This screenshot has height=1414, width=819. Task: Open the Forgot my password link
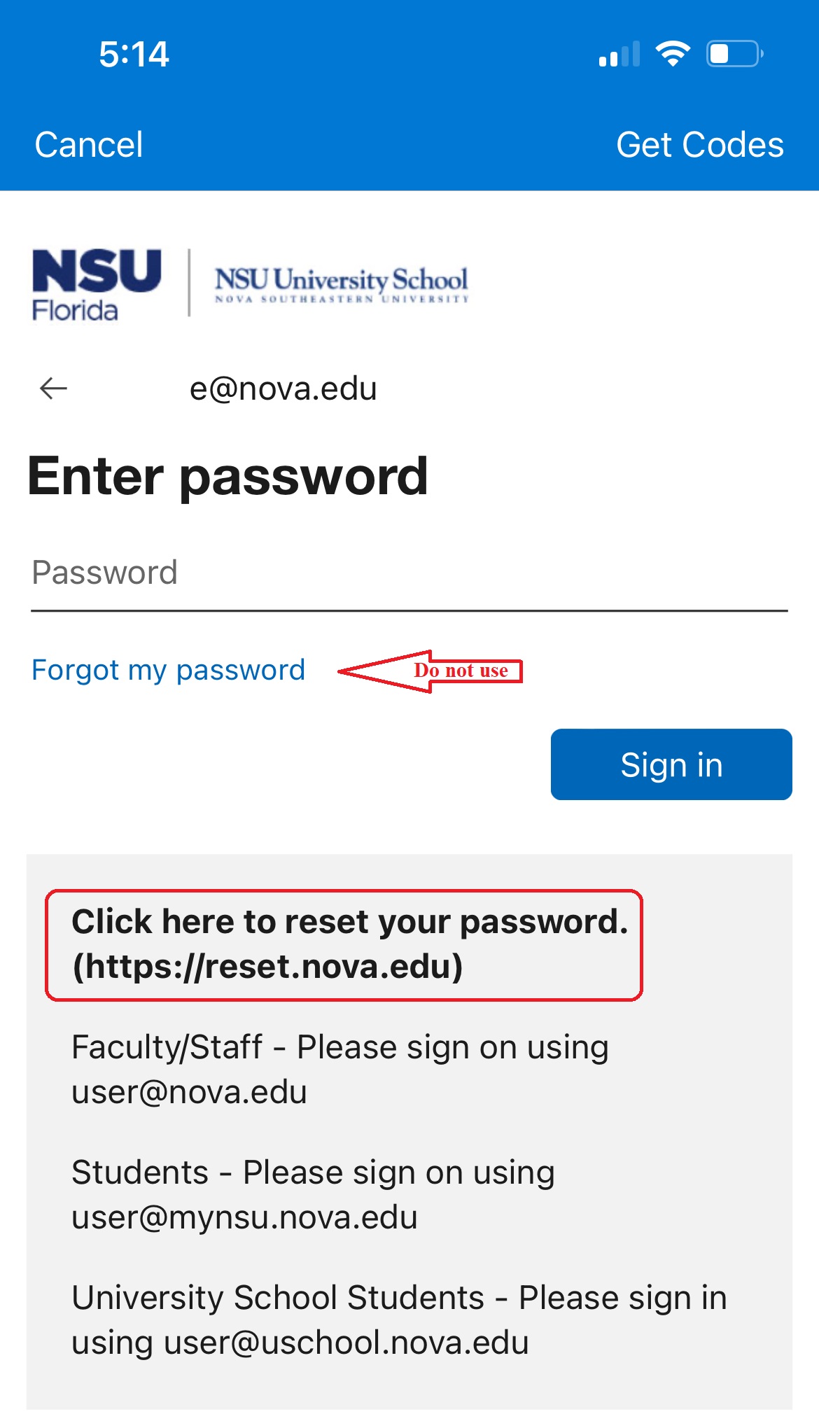coord(169,671)
